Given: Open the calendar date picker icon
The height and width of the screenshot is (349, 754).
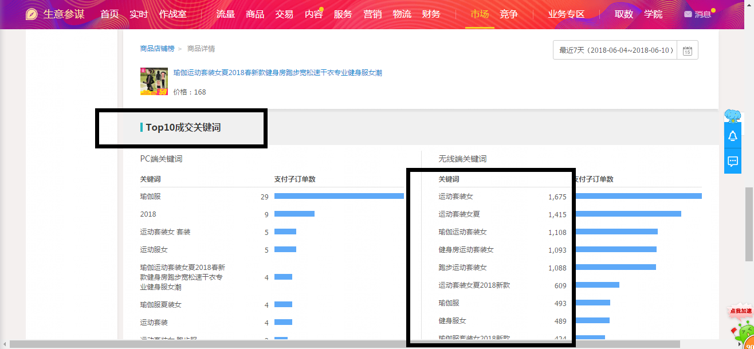Looking at the screenshot, I should pyautogui.click(x=687, y=50).
